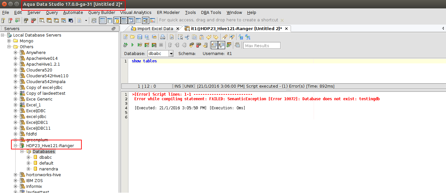Screen dimensions: 446x194
Task: Open the Query Builder menu
Action: [x=102, y=12]
